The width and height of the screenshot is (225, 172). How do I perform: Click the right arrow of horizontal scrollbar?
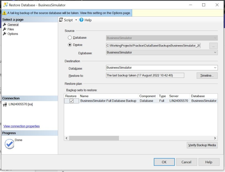(x=215, y=138)
